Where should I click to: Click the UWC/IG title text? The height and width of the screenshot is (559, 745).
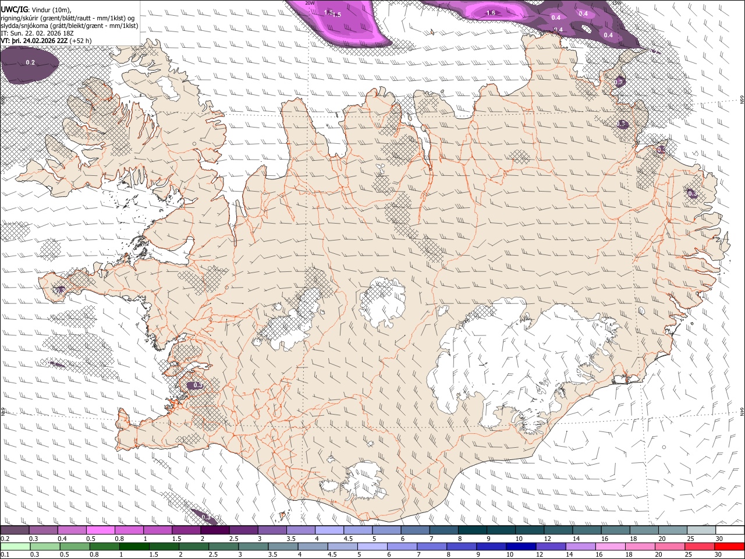coord(14,9)
